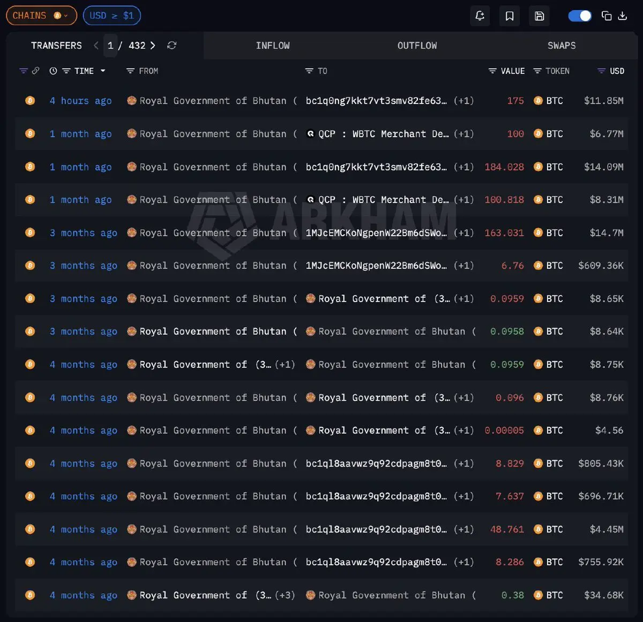
Task: Open the VALUE column filter
Action: (492, 71)
